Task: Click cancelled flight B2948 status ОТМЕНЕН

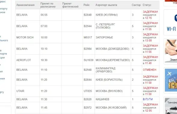Action: point(150,70)
